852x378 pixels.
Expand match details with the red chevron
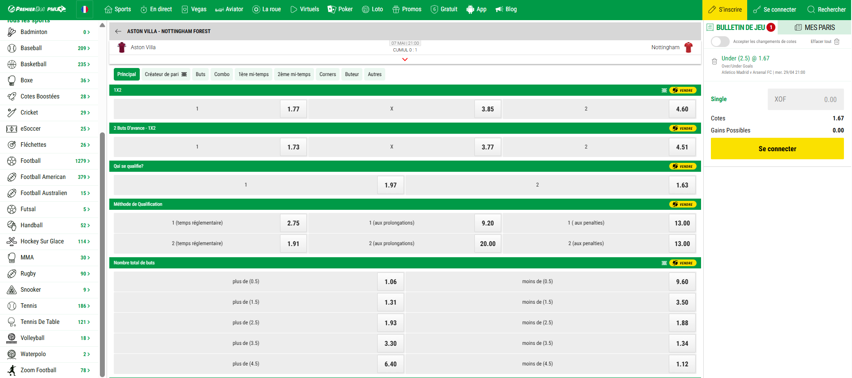(405, 59)
